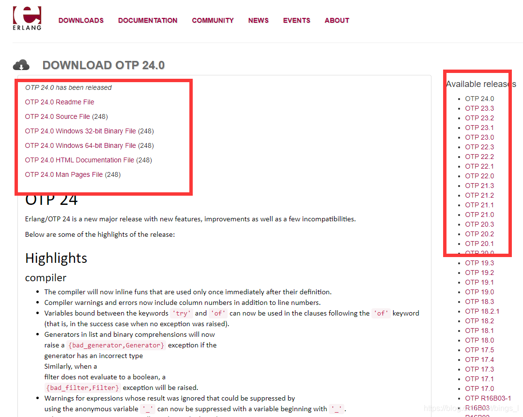Select release OTP 19.0

click(x=479, y=292)
